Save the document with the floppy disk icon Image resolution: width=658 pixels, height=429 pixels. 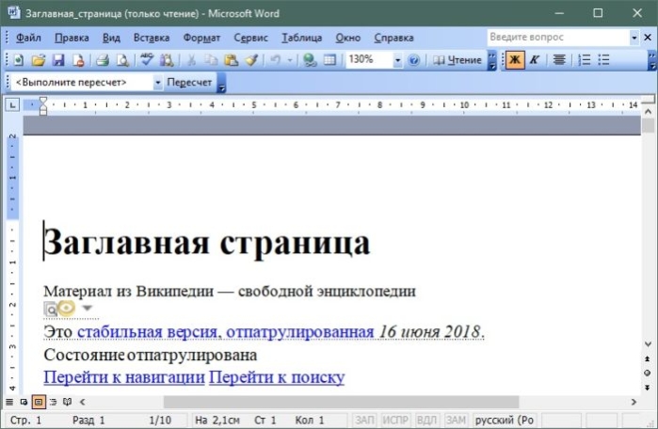(58, 60)
